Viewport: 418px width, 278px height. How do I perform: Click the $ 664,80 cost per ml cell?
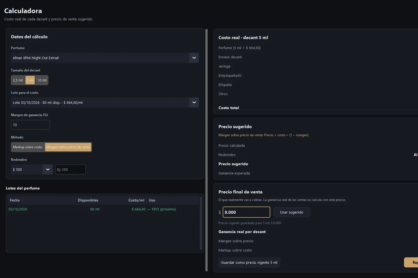[x=139, y=209]
